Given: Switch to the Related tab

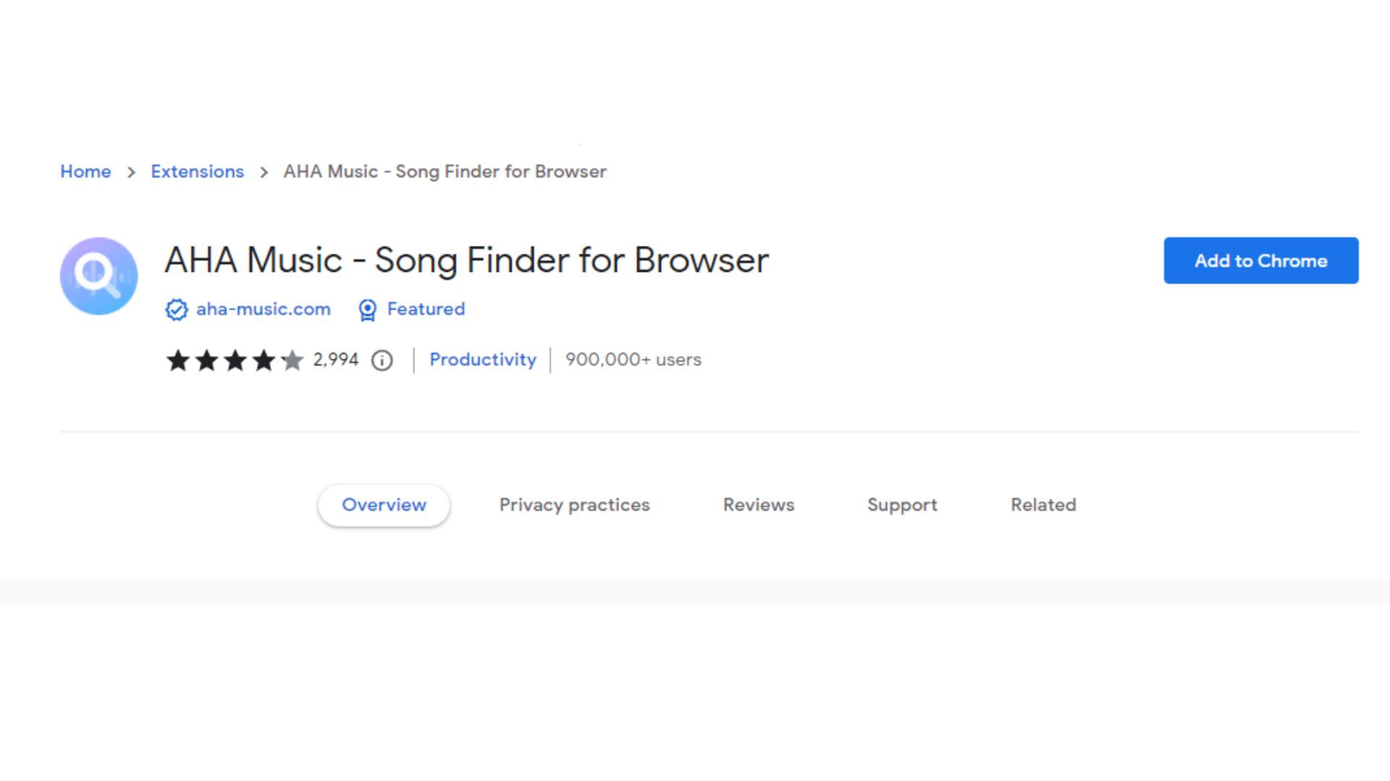Looking at the screenshot, I should coord(1042,505).
